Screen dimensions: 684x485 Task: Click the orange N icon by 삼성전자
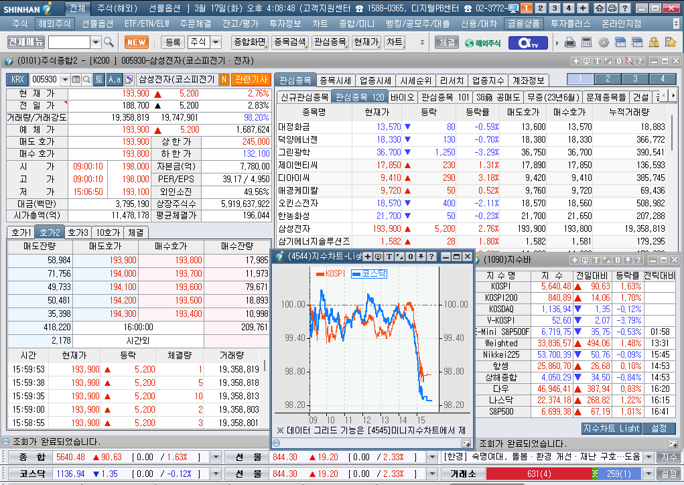224,79
